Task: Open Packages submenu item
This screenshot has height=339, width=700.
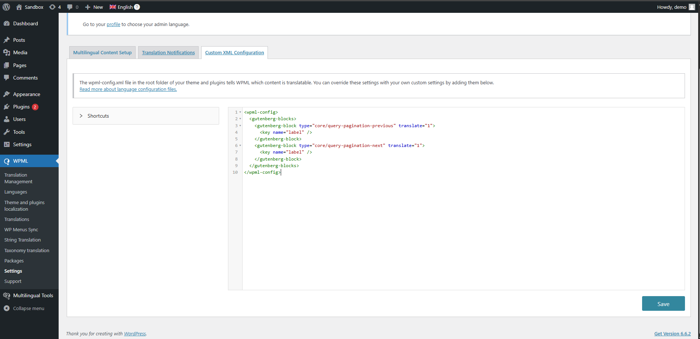Action: pos(14,261)
